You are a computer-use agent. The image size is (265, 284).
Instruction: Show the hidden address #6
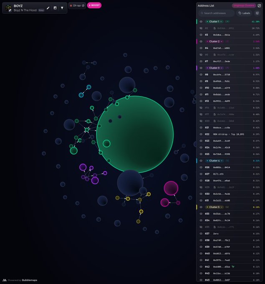pyautogui.click(x=201, y=55)
